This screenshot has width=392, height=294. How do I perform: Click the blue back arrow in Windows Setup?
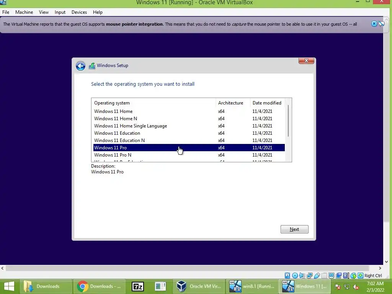(80, 66)
